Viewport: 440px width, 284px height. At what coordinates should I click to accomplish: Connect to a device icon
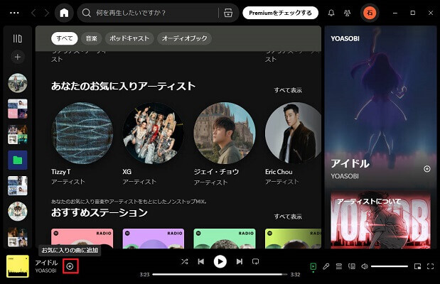tap(352, 266)
